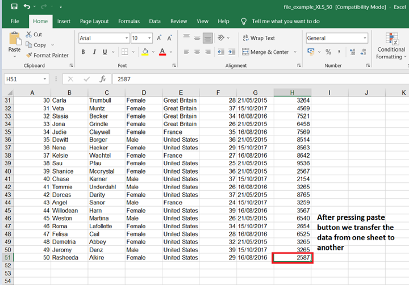
Task: Click Tell me what you want to do
Action: click(x=285, y=21)
